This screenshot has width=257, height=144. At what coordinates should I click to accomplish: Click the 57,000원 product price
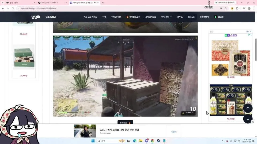click(24, 34)
